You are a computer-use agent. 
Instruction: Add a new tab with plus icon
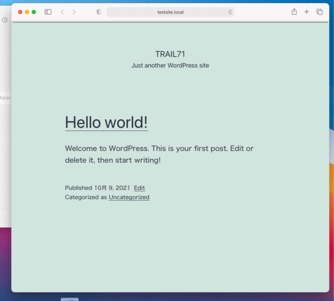tap(306, 12)
